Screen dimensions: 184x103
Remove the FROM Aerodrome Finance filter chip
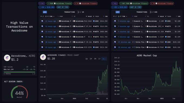[x=48, y=4]
